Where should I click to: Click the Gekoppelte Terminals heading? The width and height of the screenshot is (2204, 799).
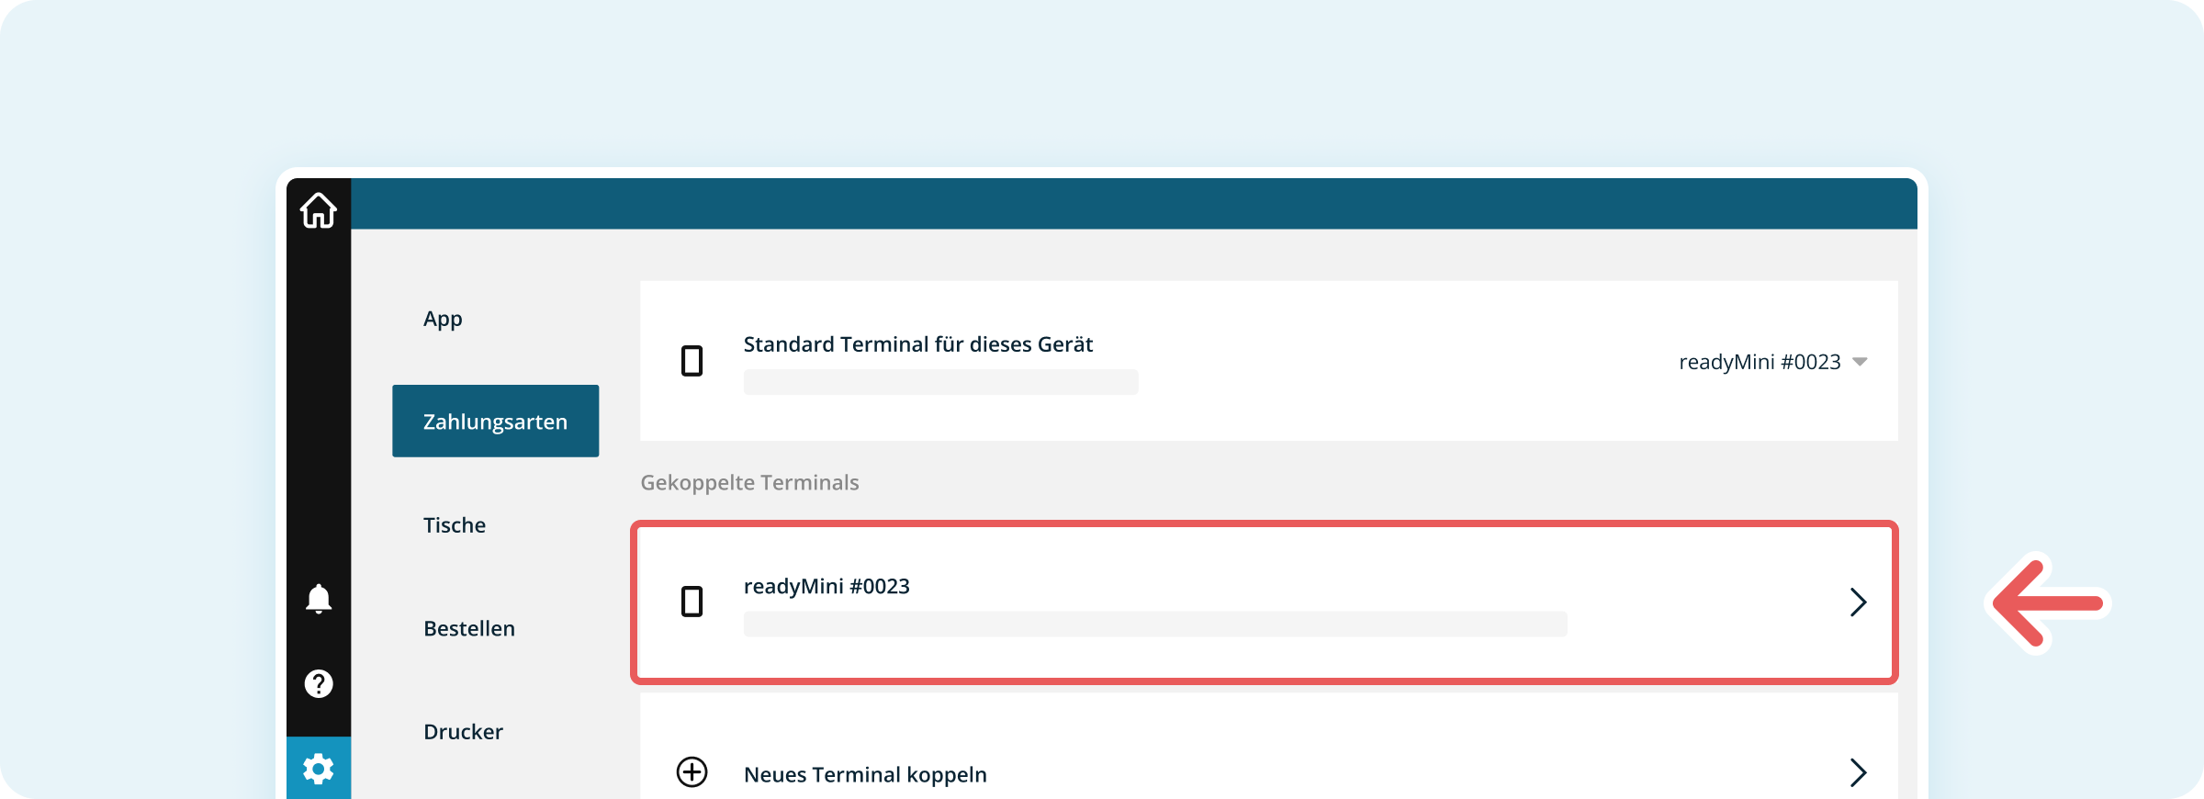[749, 483]
